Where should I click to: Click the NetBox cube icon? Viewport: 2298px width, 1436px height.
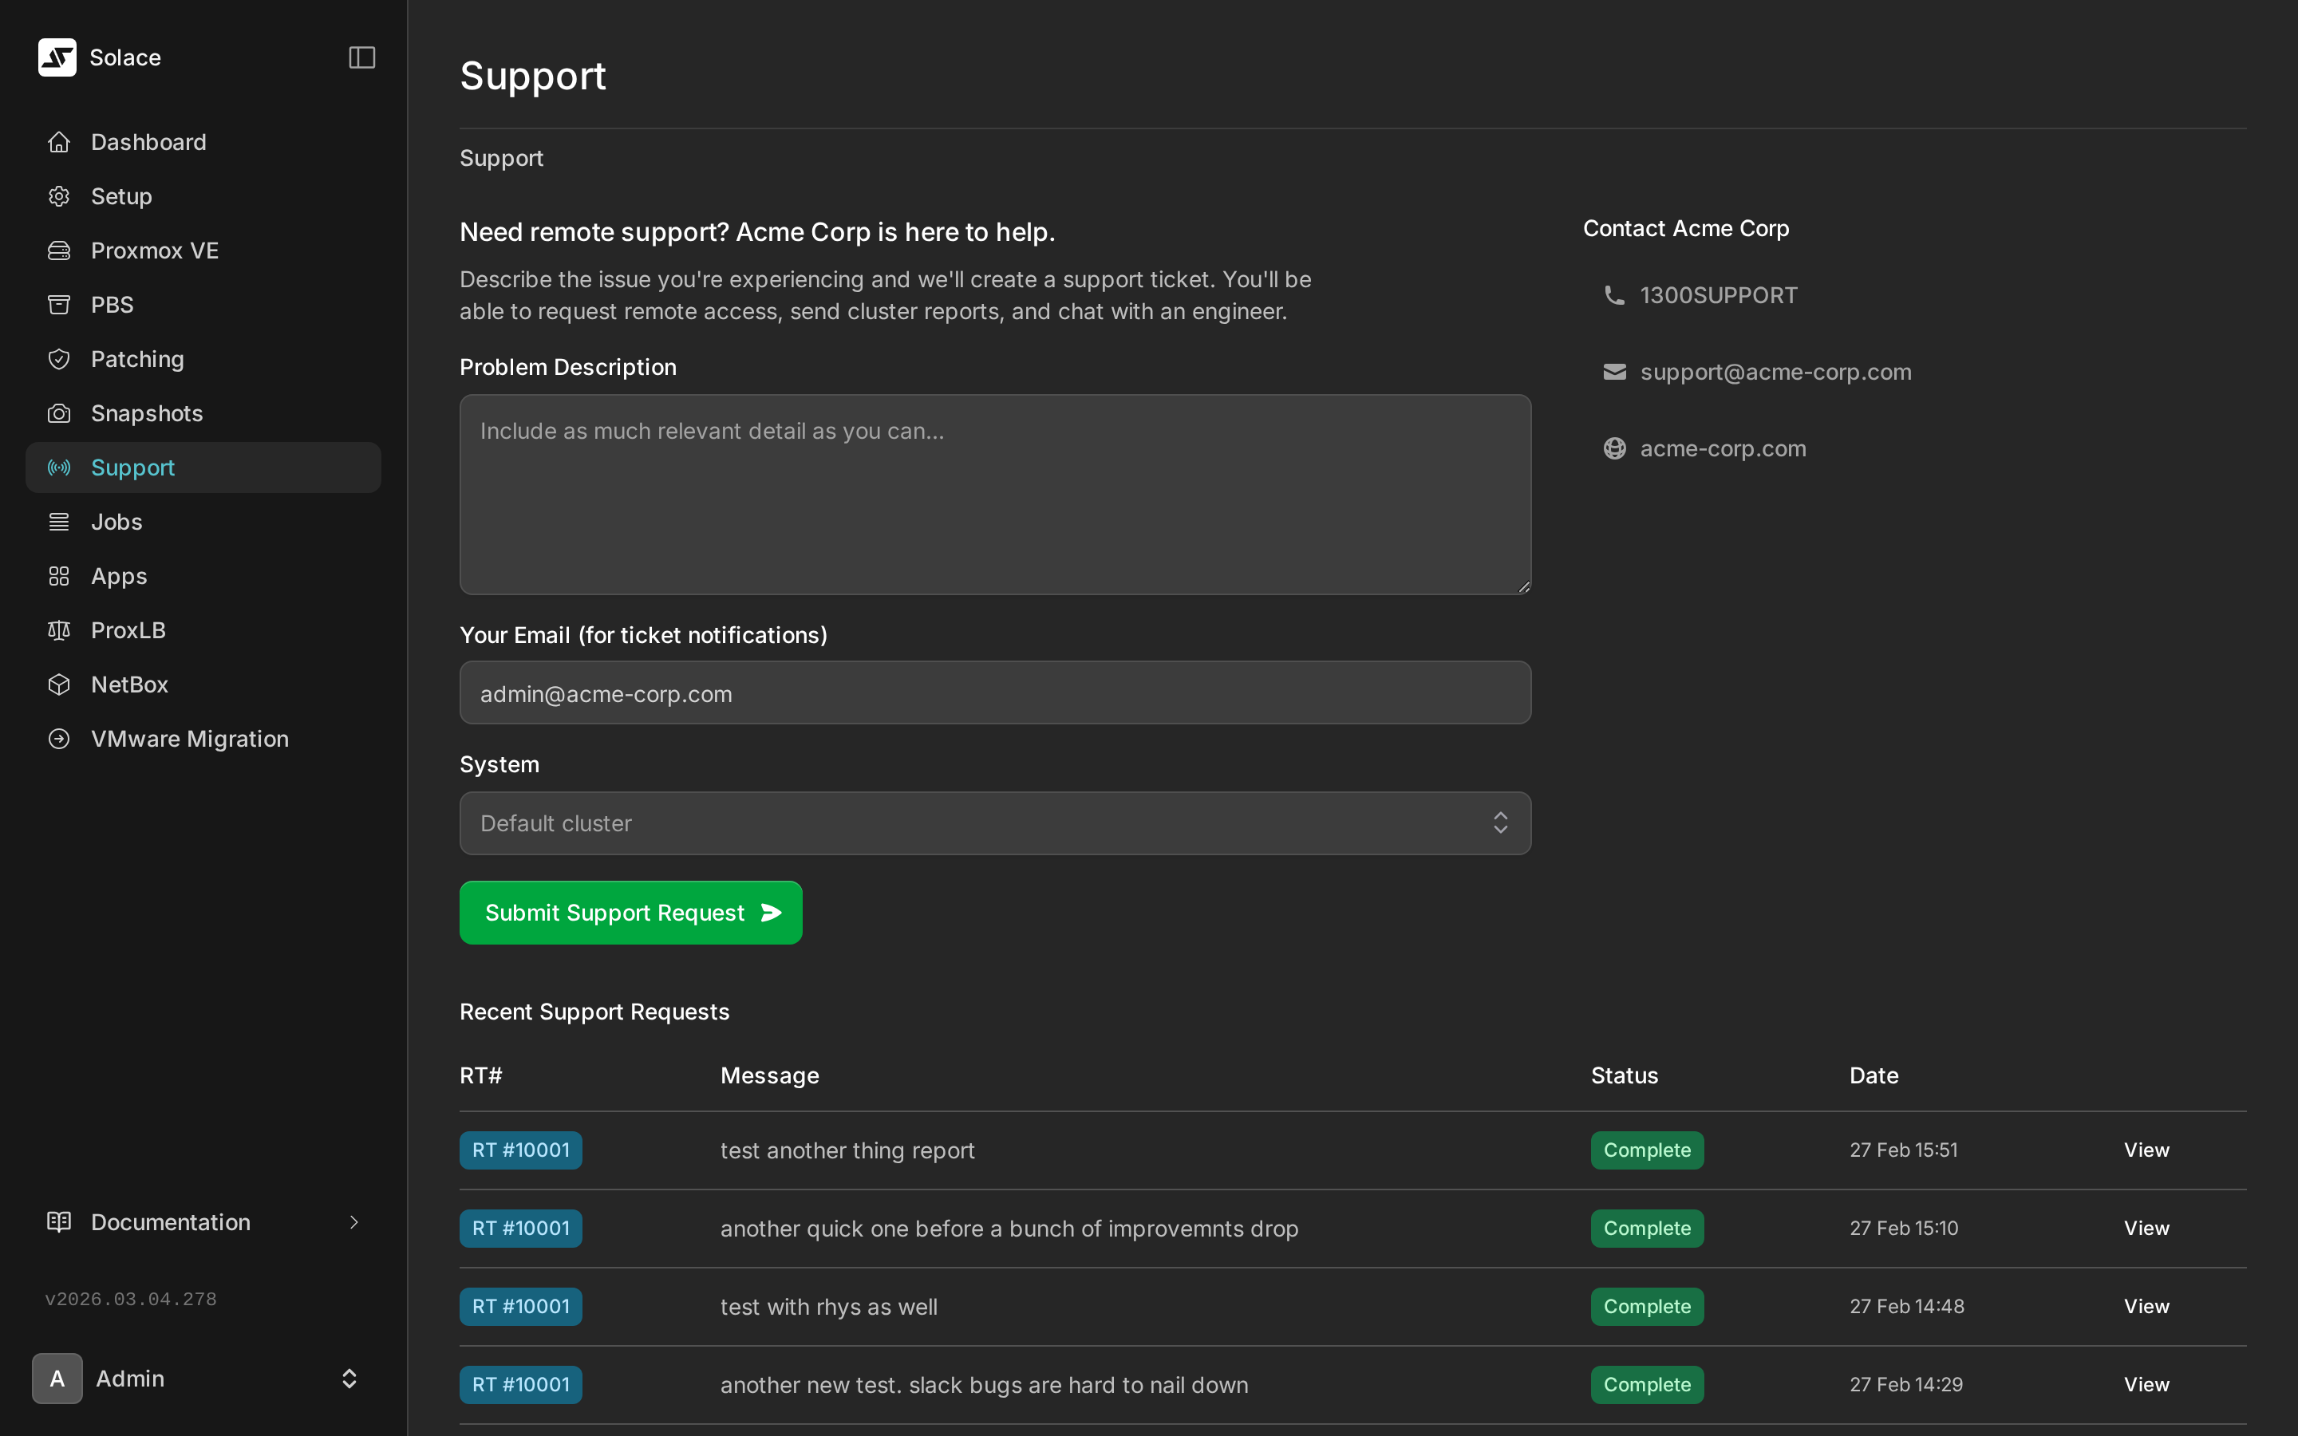(x=58, y=684)
